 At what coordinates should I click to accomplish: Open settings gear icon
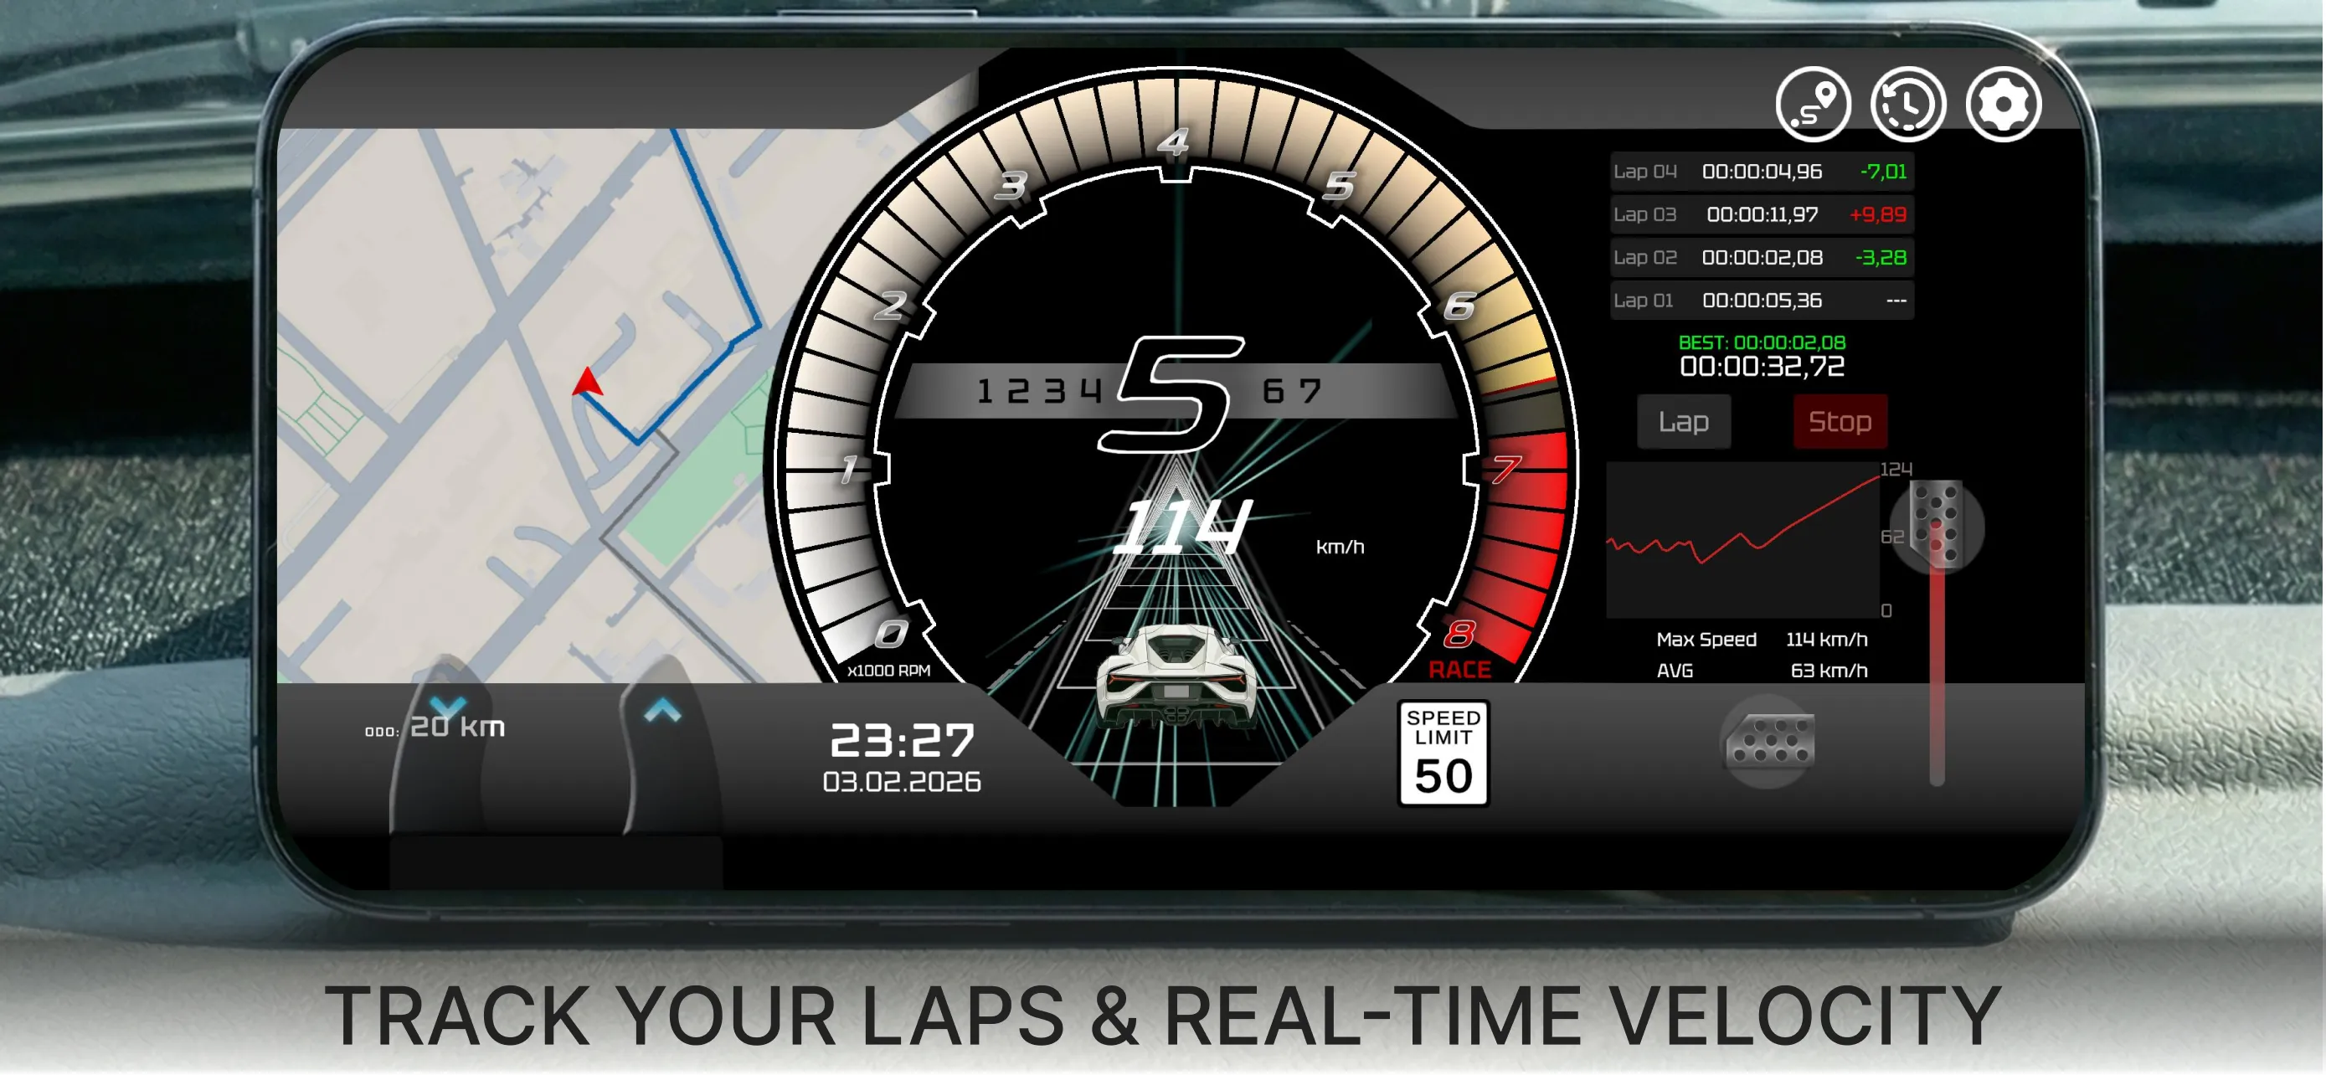(x=2003, y=105)
